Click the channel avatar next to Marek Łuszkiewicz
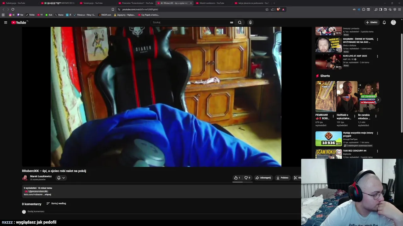 pos(25,178)
